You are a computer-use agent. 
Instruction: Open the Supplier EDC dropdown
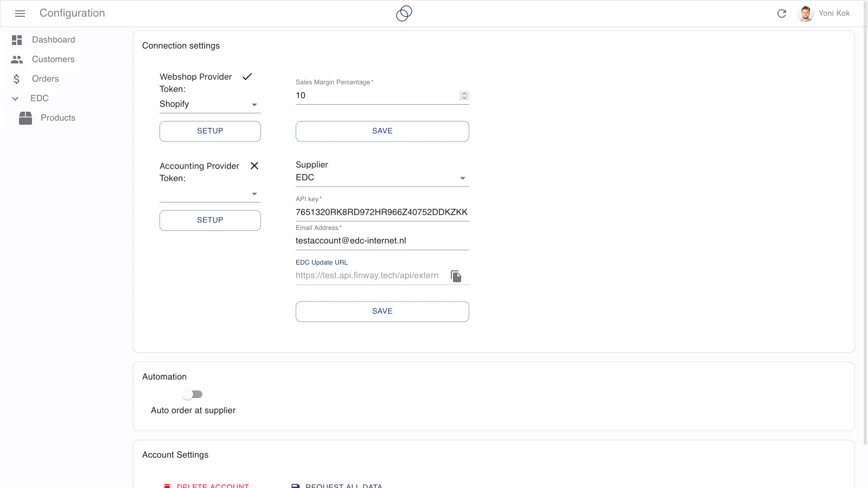click(382, 178)
